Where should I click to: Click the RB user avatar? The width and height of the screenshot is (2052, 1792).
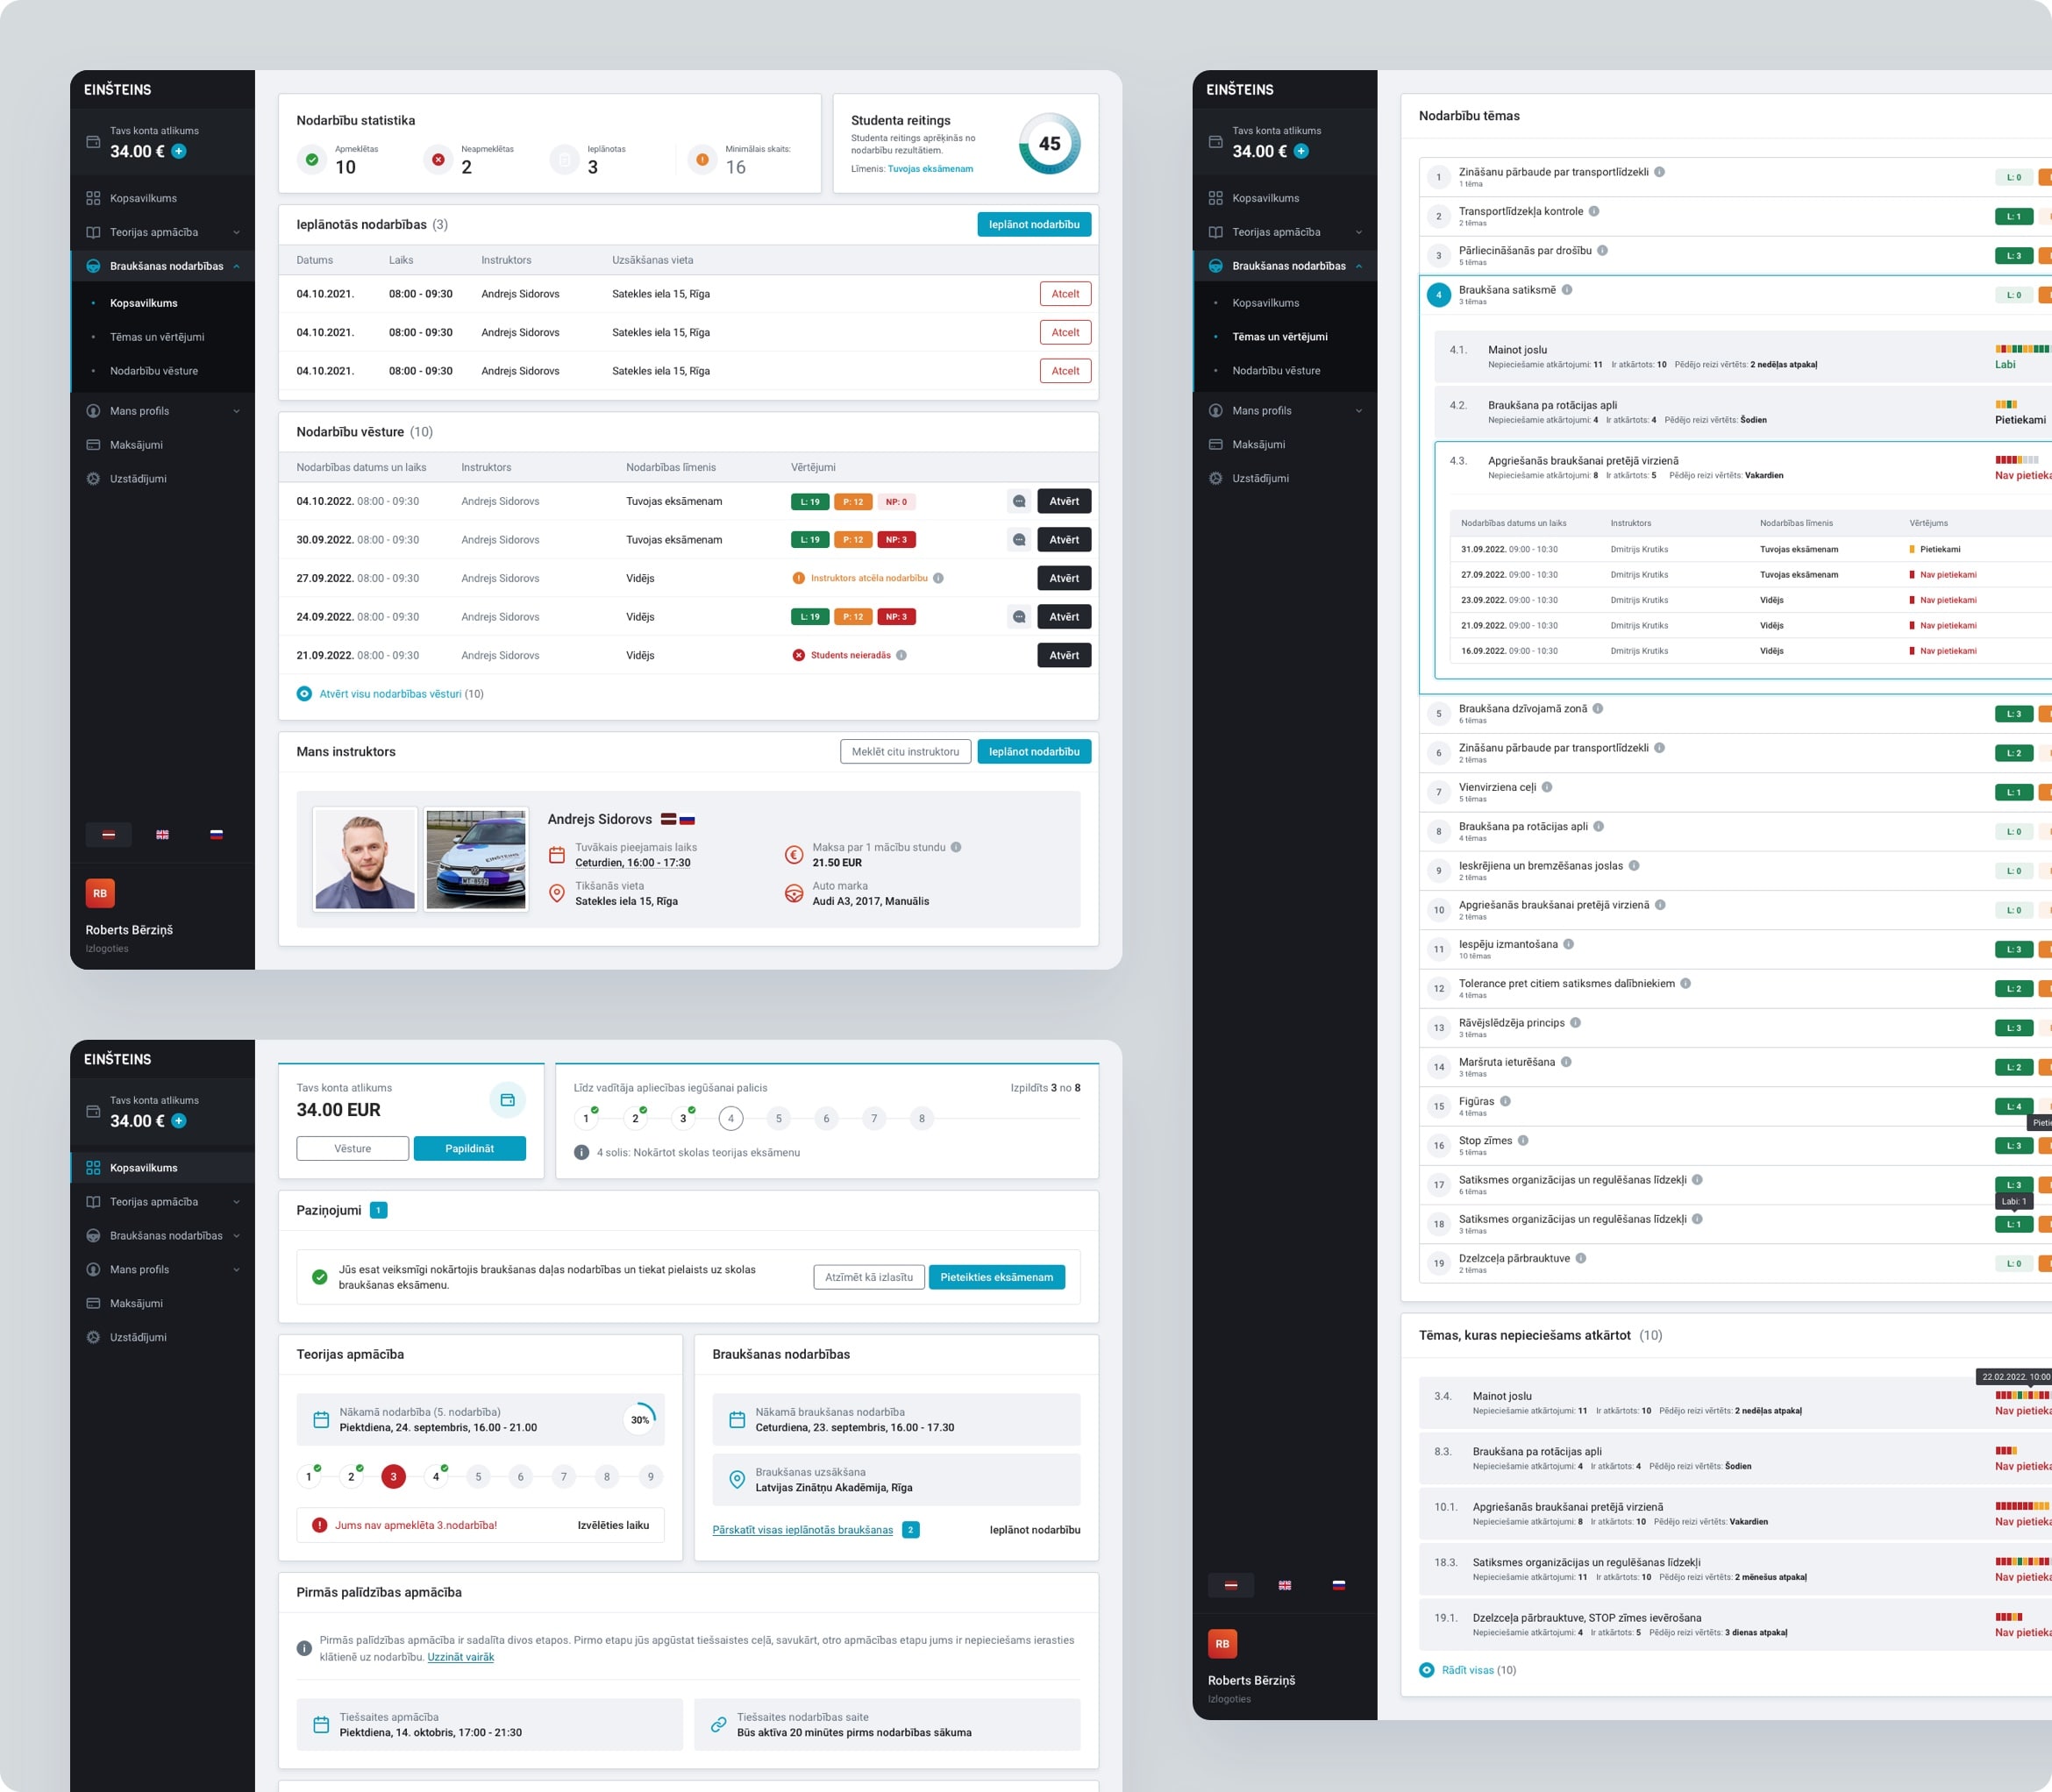(x=100, y=893)
